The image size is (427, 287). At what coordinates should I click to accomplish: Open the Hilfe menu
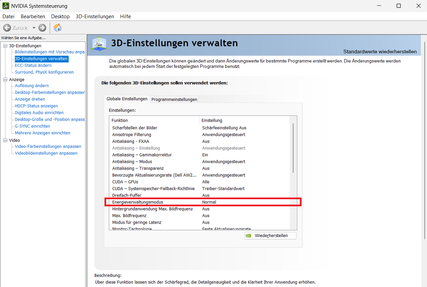pos(125,16)
